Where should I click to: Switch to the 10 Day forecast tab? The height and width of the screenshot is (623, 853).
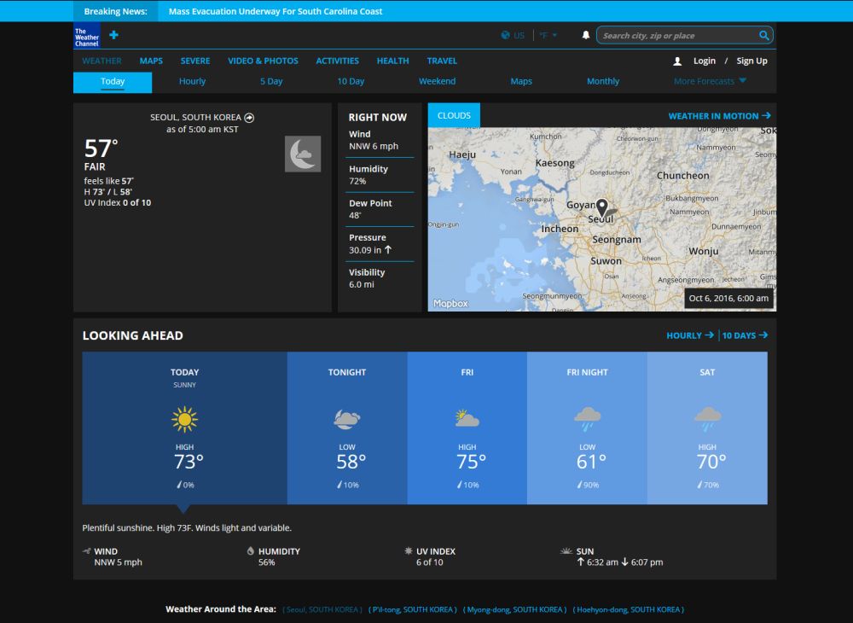click(351, 80)
